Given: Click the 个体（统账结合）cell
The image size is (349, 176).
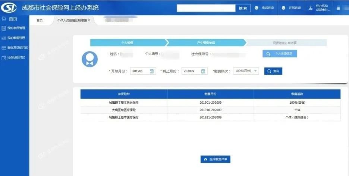Looking at the screenshot, I should point(297,117).
